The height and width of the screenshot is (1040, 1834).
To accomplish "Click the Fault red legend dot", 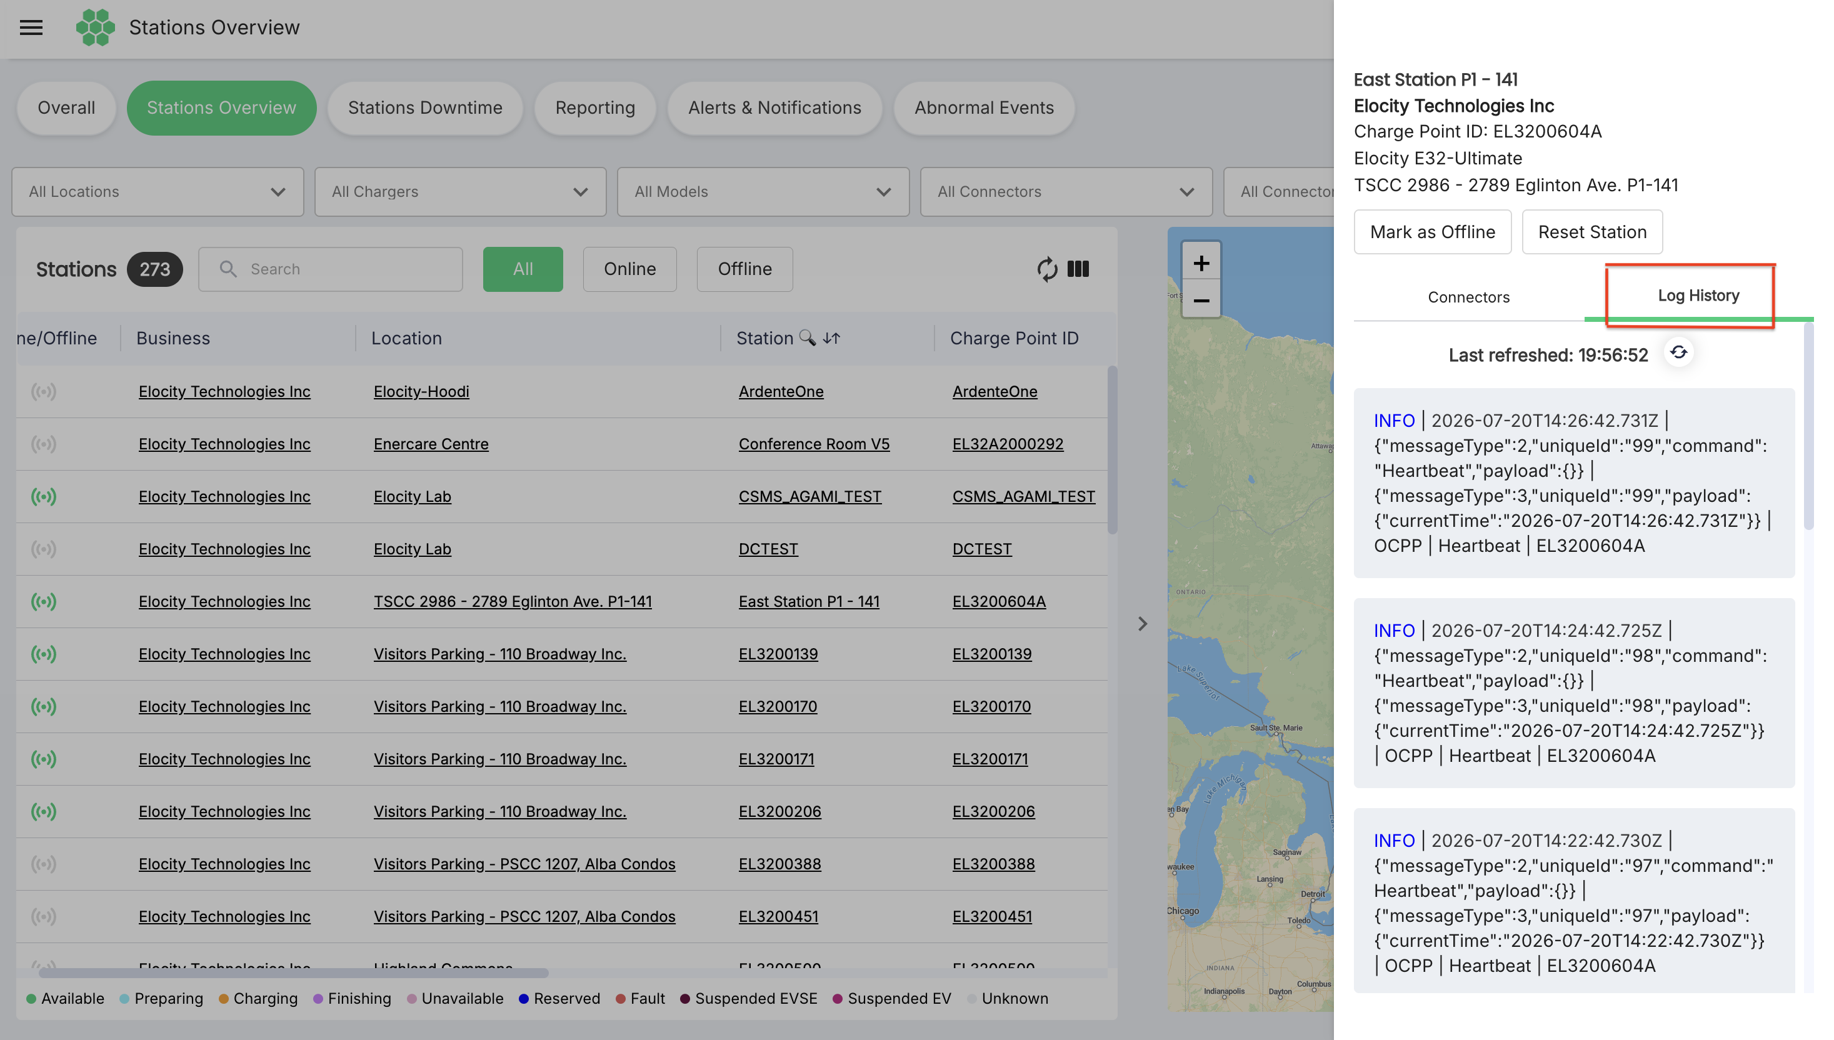I will pyautogui.click(x=621, y=999).
